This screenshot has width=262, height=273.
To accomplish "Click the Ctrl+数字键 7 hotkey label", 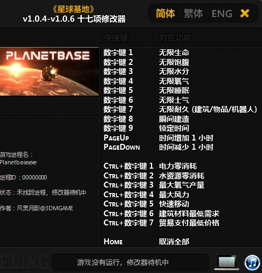I will click(x=128, y=223).
